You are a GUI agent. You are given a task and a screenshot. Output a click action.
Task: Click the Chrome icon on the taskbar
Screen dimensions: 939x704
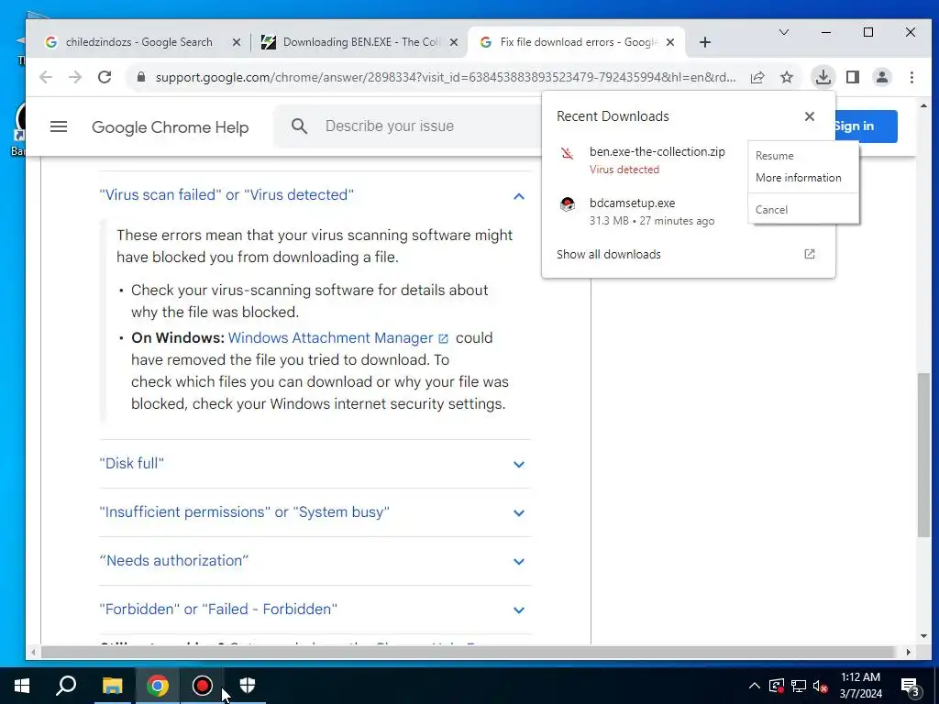(x=158, y=686)
